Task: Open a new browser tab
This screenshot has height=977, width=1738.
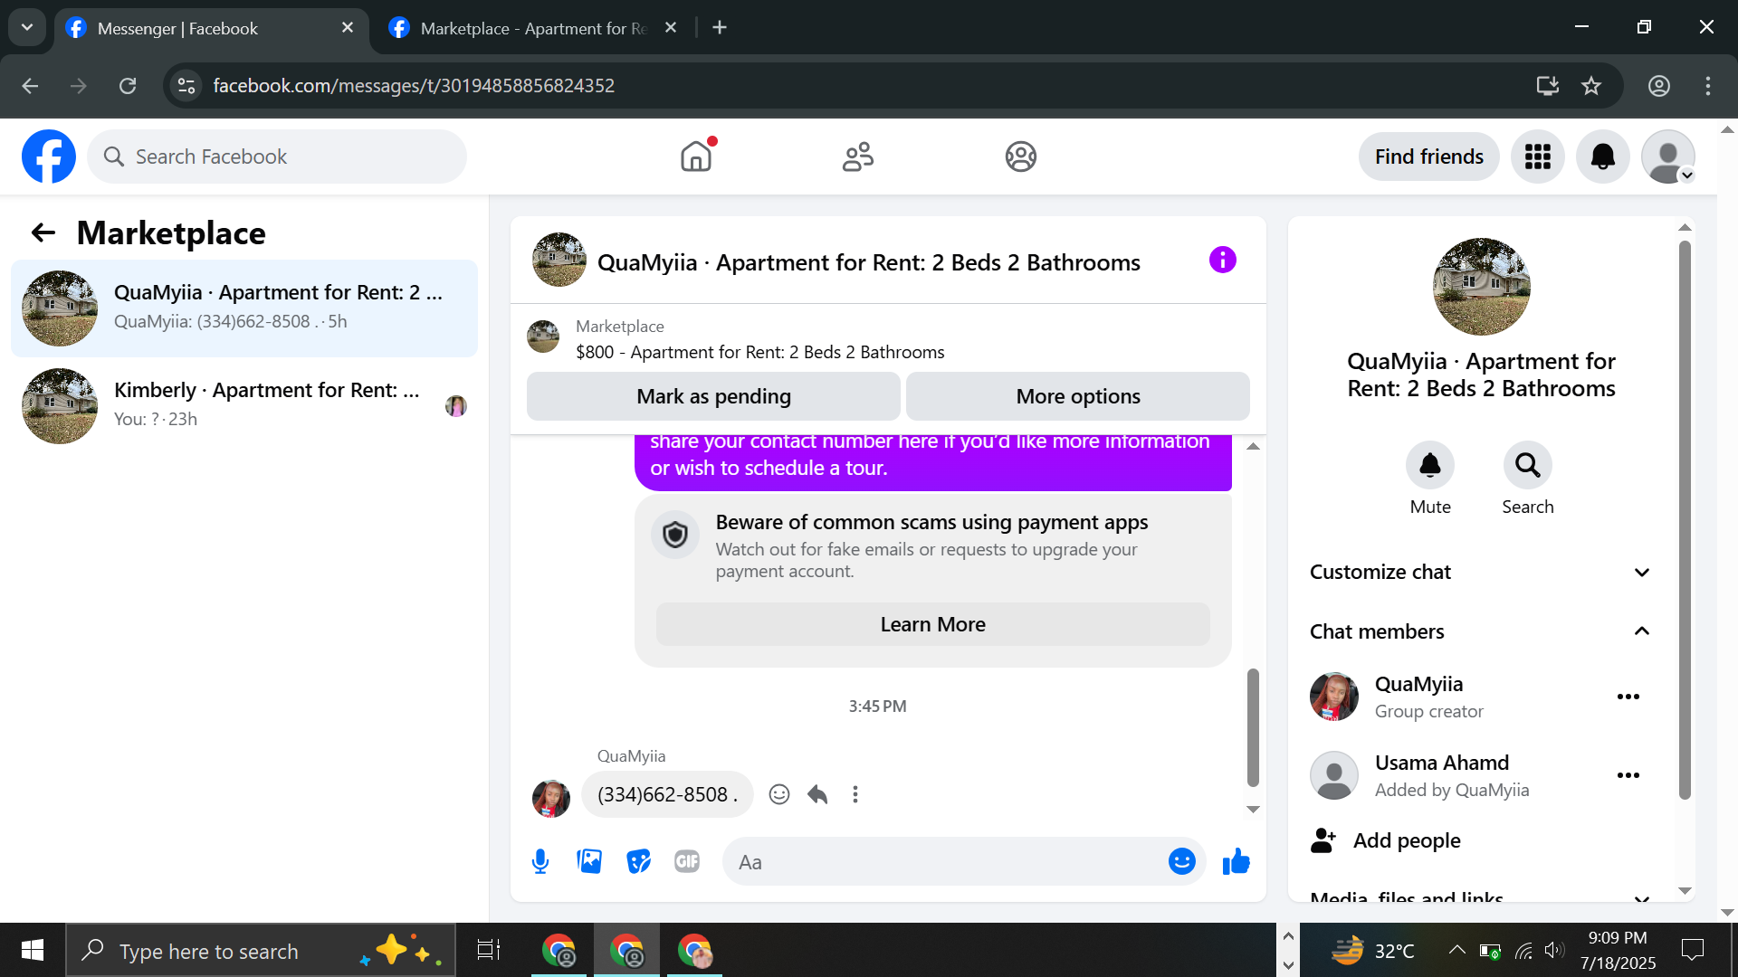Action: [720, 28]
